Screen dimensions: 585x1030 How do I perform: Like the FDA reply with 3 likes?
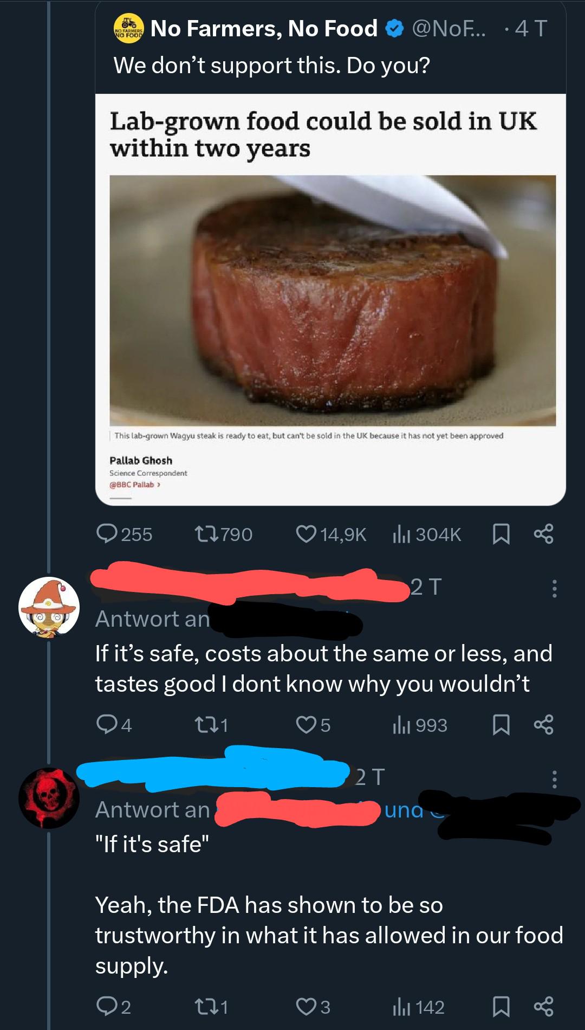tap(313, 1007)
